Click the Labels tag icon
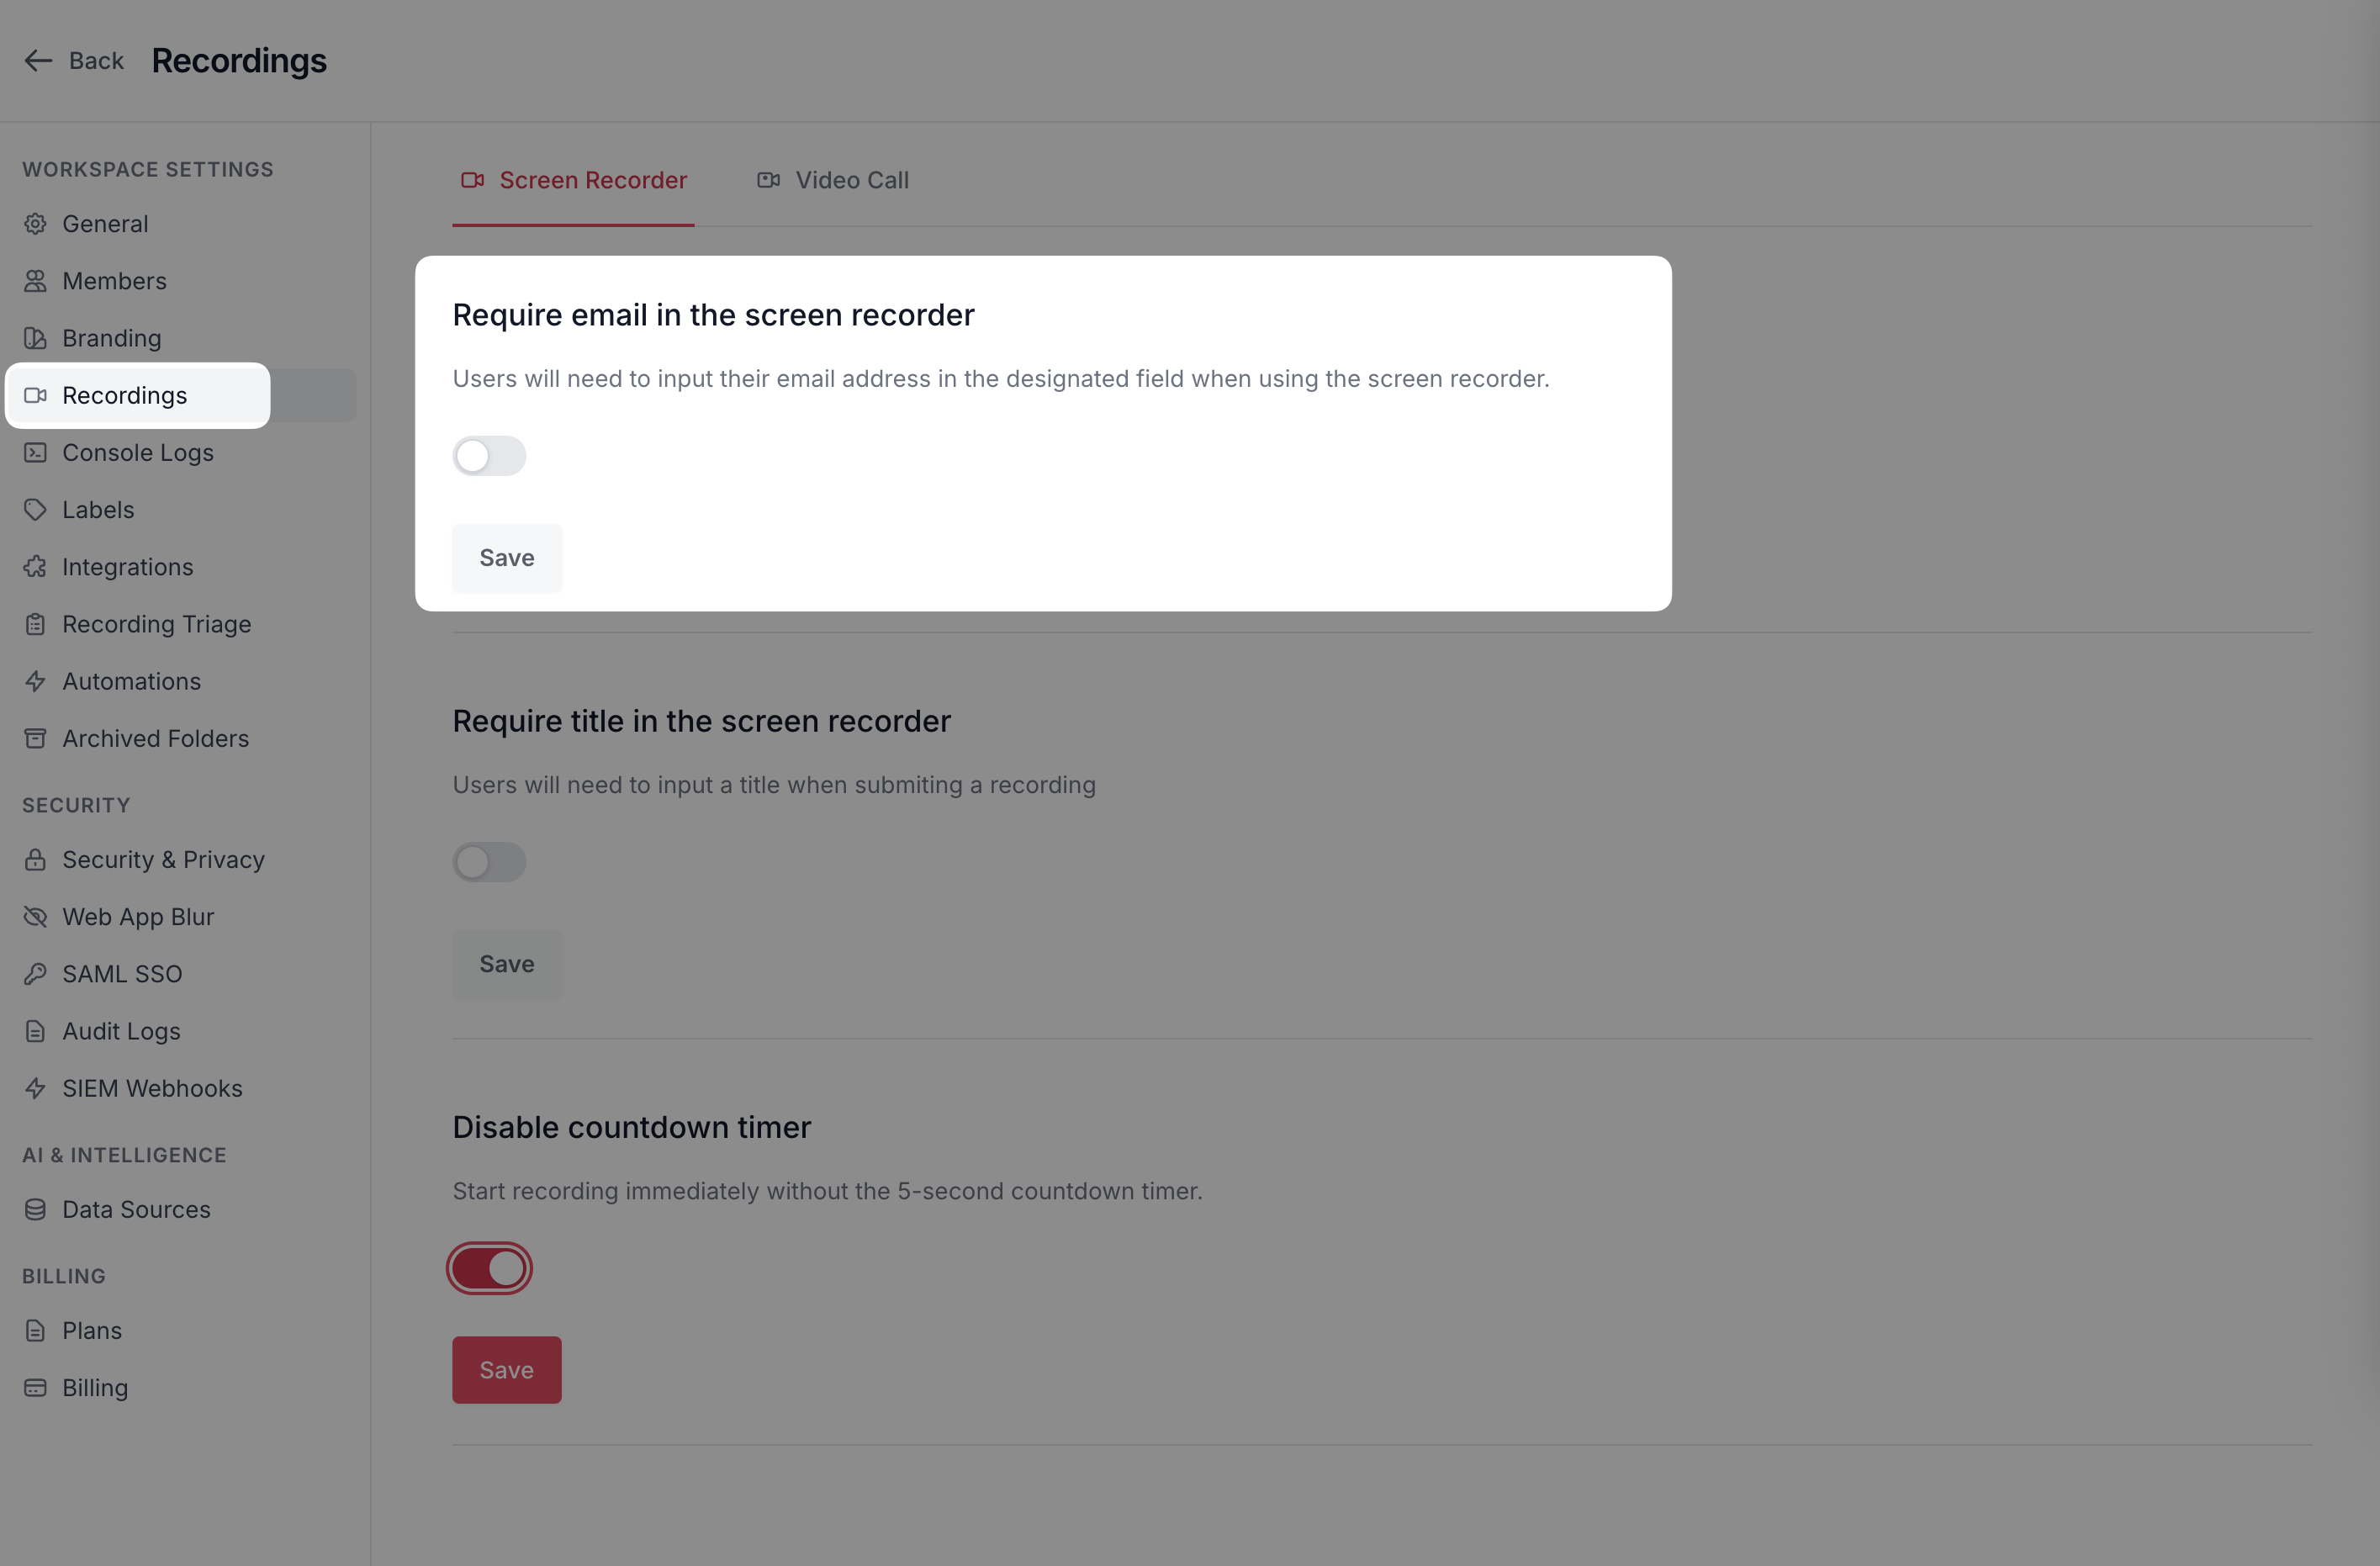 [35, 510]
